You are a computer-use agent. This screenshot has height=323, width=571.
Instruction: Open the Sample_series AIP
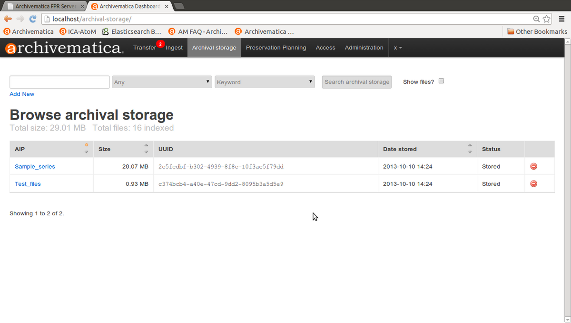pos(35,166)
